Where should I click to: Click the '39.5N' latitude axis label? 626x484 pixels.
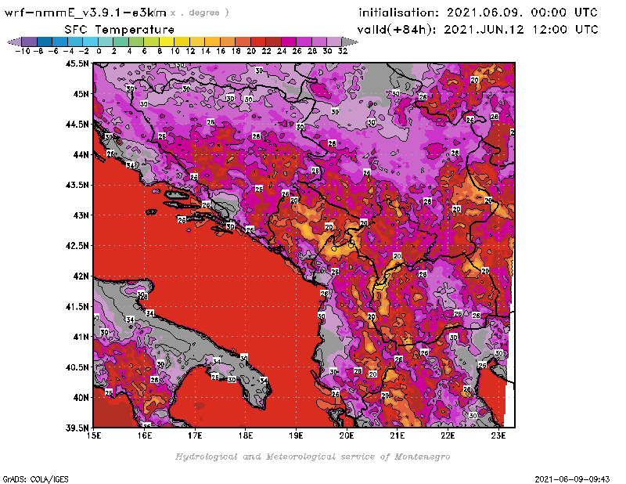point(77,428)
